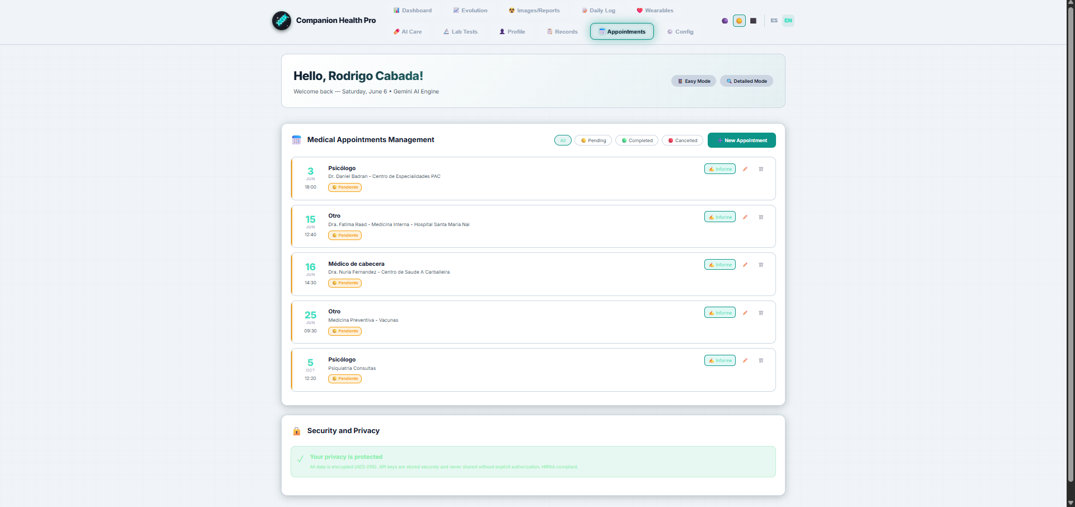Delete the Medicina Preventiva Vacunas appointment

[761, 313]
